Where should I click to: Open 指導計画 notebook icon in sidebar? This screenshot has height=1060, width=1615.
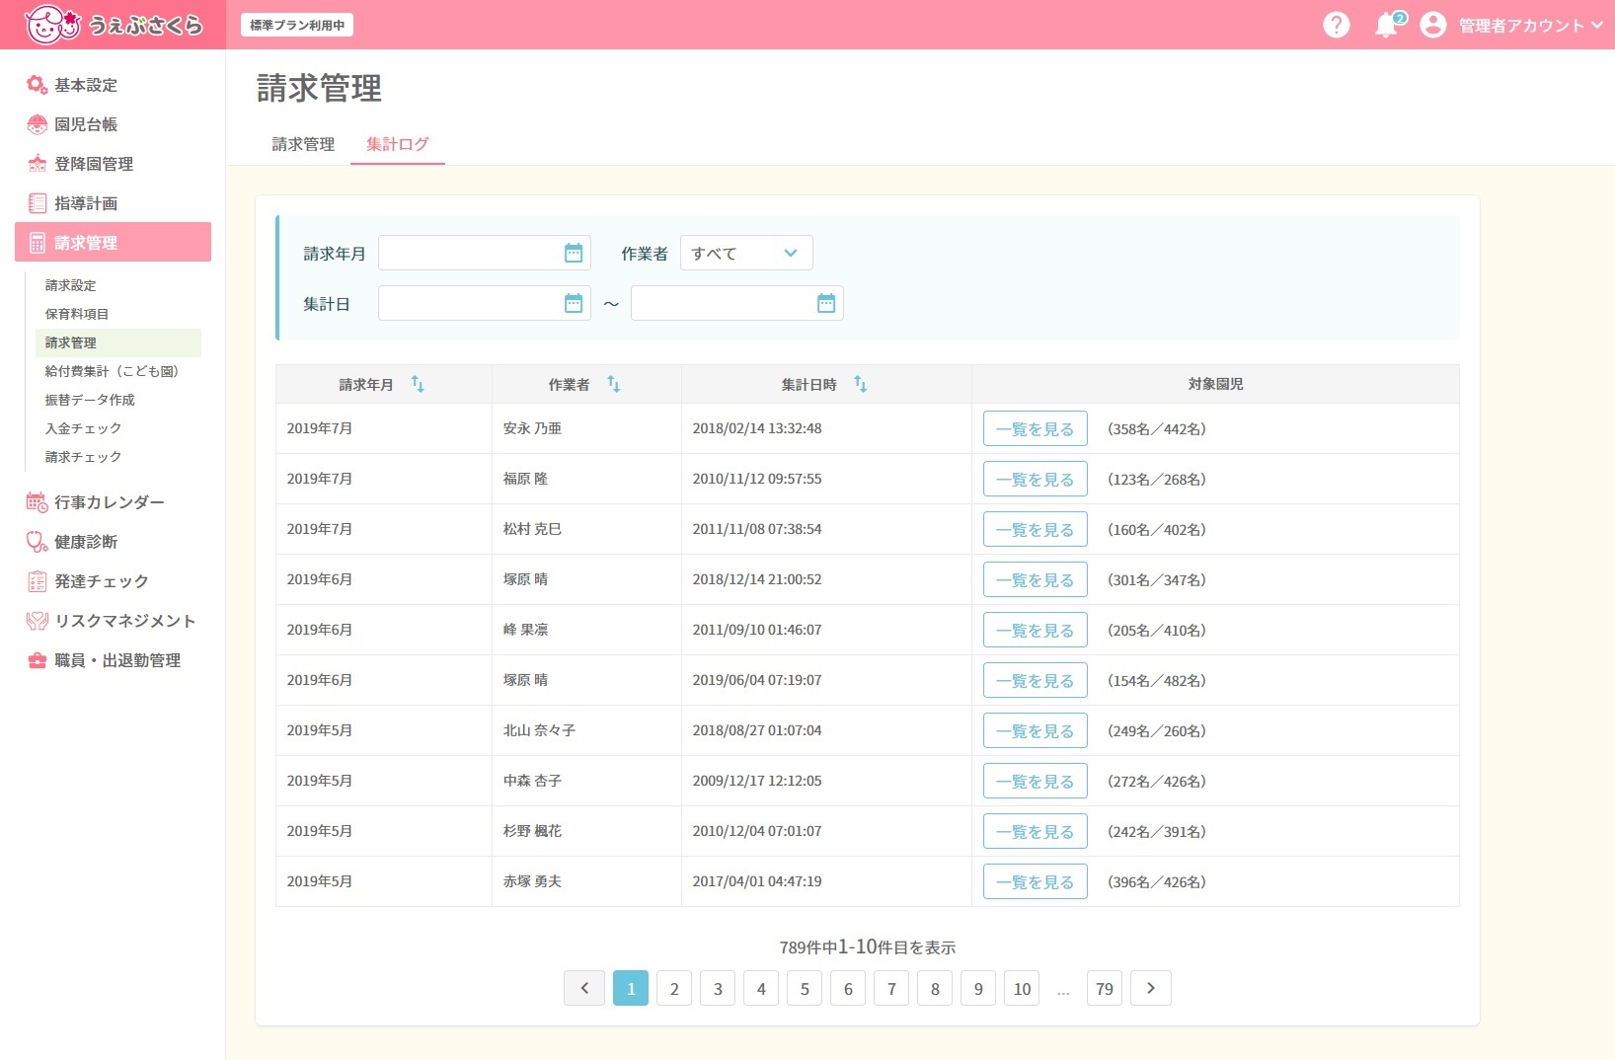tap(38, 203)
